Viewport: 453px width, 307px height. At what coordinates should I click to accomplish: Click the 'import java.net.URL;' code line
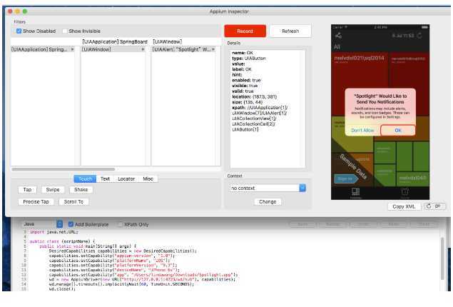tap(54, 232)
